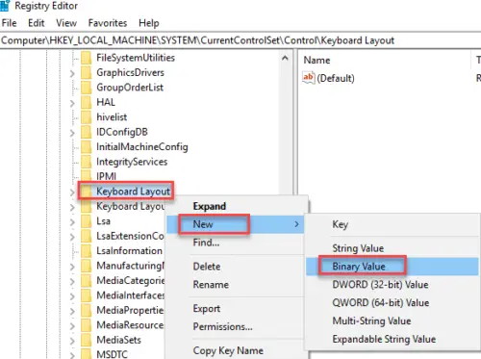Click the InitialMachineConfig folder icon
Screen dimensions: 481x359
(86, 147)
